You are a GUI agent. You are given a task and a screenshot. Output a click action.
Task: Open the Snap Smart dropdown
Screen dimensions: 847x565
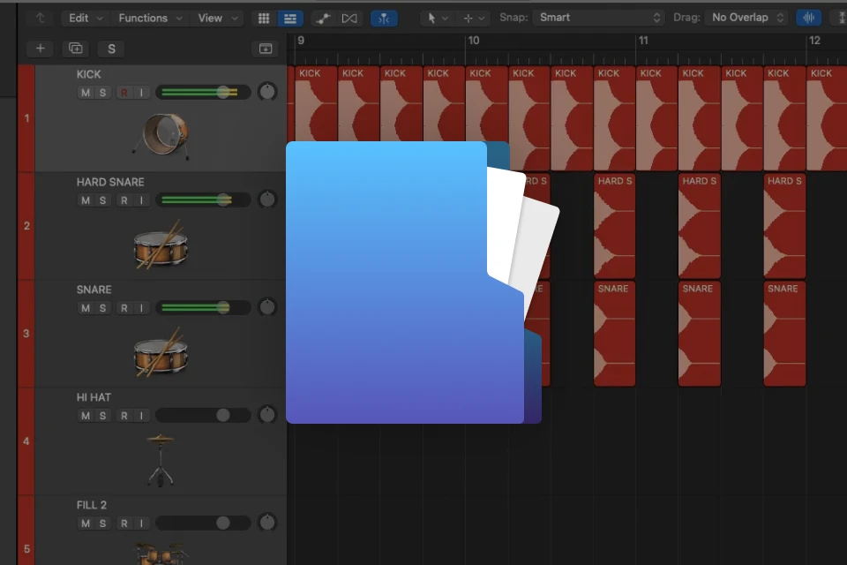tap(598, 18)
